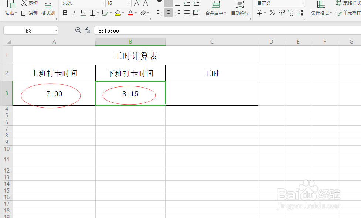Expand the borders dropdown arrow
The height and width of the screenshot is (218, 361).
coord(98,13)
